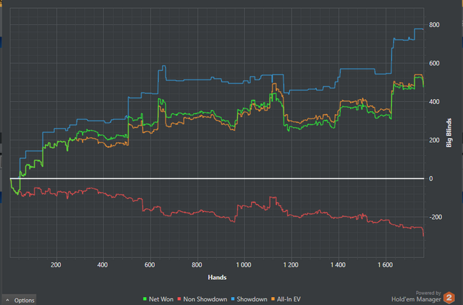The height and width of the screenshot is (305, 463).
Task: Click the orange All-In EV legend swatch
Action: coord(273,299)
